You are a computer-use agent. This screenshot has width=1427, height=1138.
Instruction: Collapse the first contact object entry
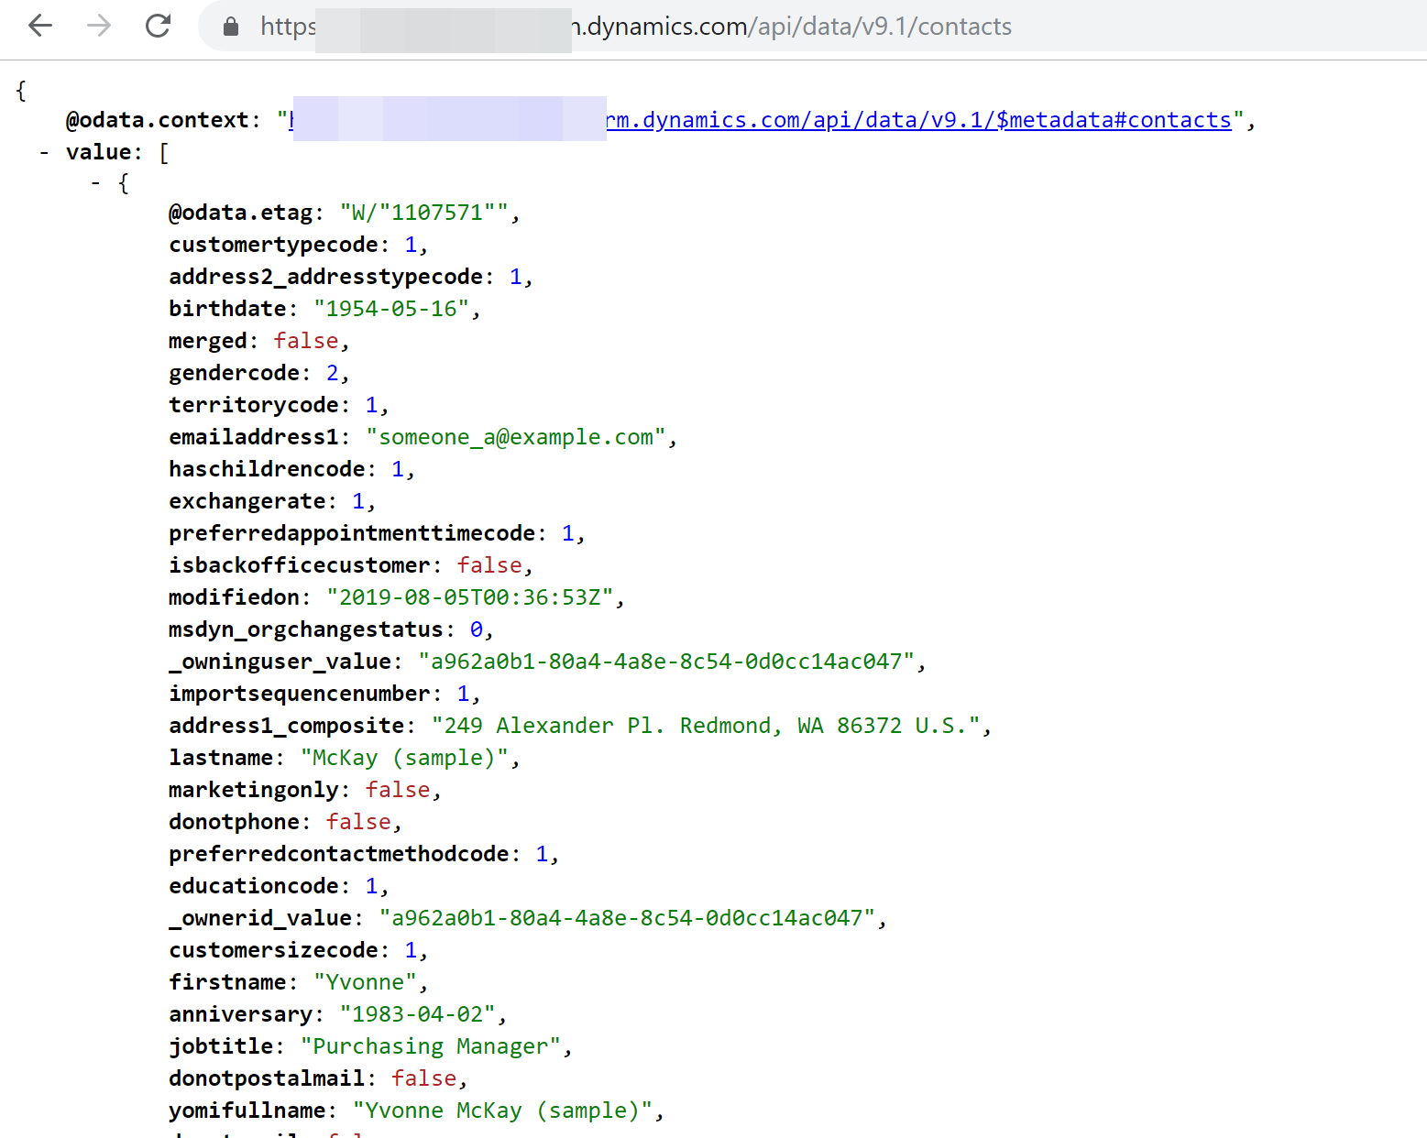point(95,182)
